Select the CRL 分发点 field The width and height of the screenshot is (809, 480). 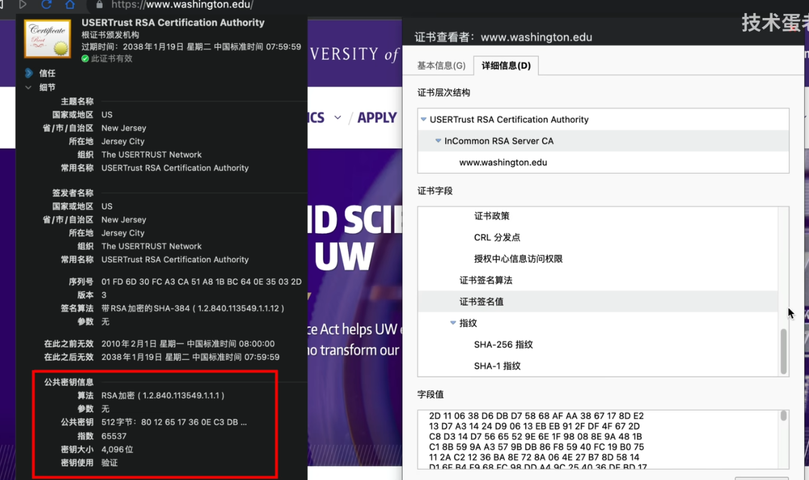pyautogui.click(x=497, y=237)
